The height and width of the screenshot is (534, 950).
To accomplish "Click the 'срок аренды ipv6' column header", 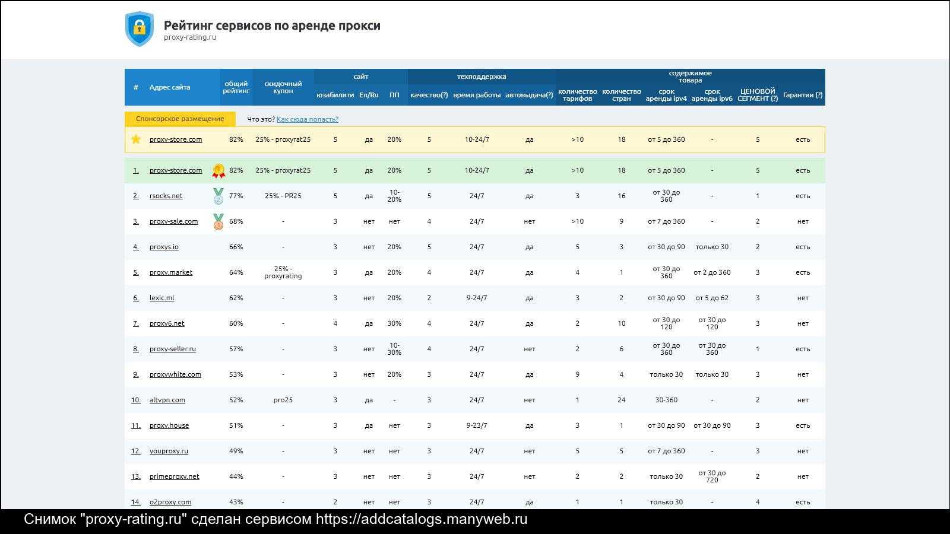I will (x=712, y=95).
